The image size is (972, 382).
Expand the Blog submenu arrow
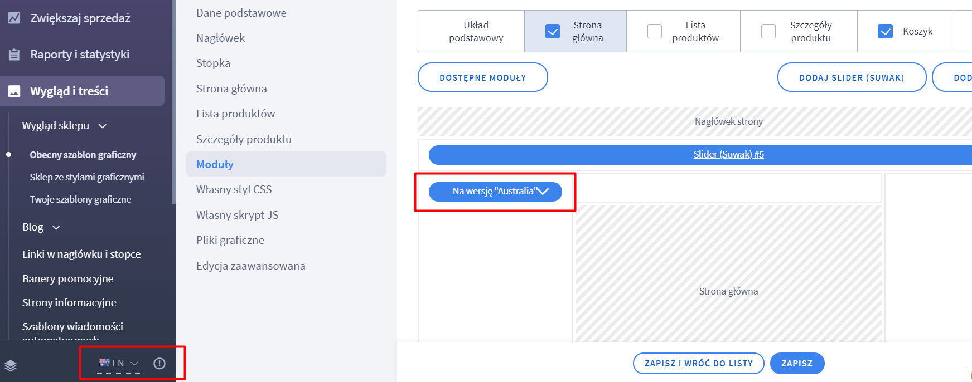[x=56, y=227]
